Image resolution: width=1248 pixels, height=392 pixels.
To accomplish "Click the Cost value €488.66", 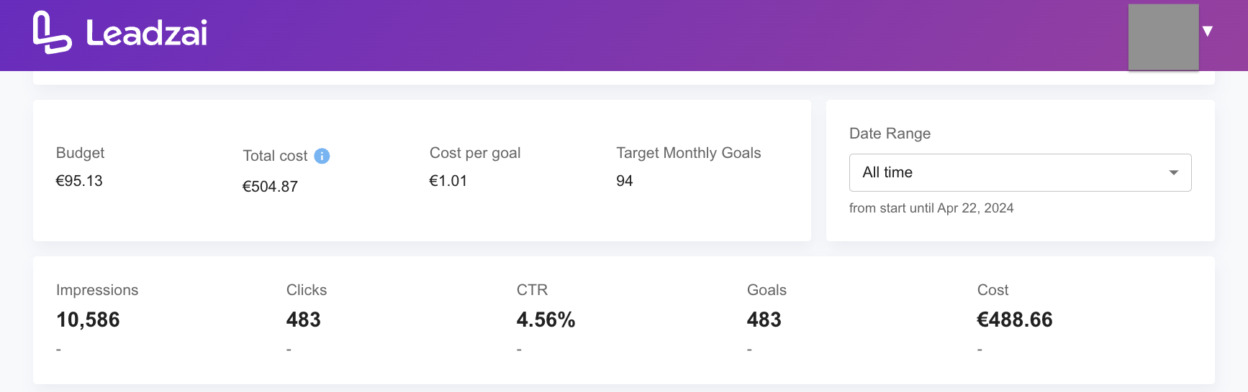I will coord(1015,319).
